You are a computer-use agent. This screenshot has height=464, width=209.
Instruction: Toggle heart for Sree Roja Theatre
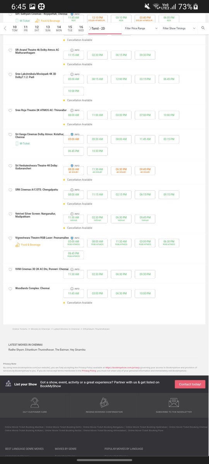[10, 110]
